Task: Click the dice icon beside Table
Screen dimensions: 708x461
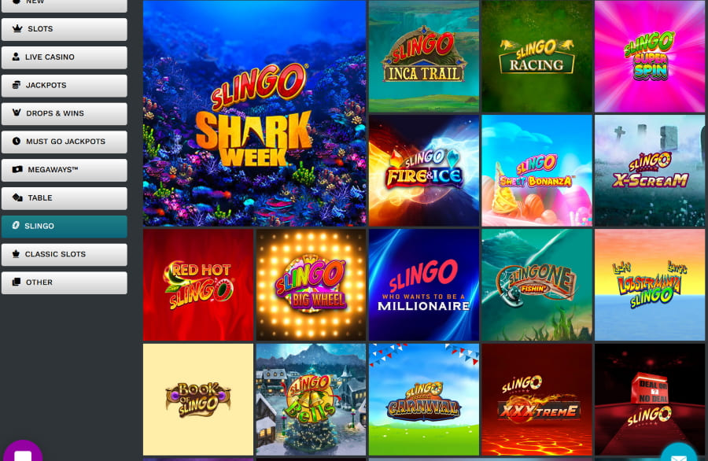Action: click(17, 197)
